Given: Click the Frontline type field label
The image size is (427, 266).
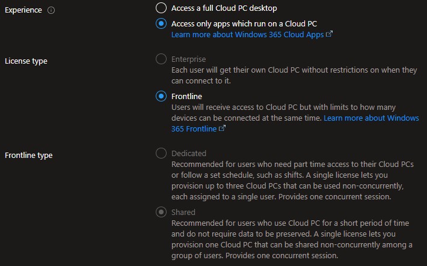Looking at the screenshot, I should pos(28,155).
